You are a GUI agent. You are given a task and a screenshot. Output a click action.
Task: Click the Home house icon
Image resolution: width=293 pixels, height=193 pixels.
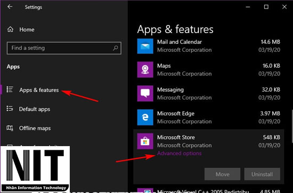click(10, 29)
